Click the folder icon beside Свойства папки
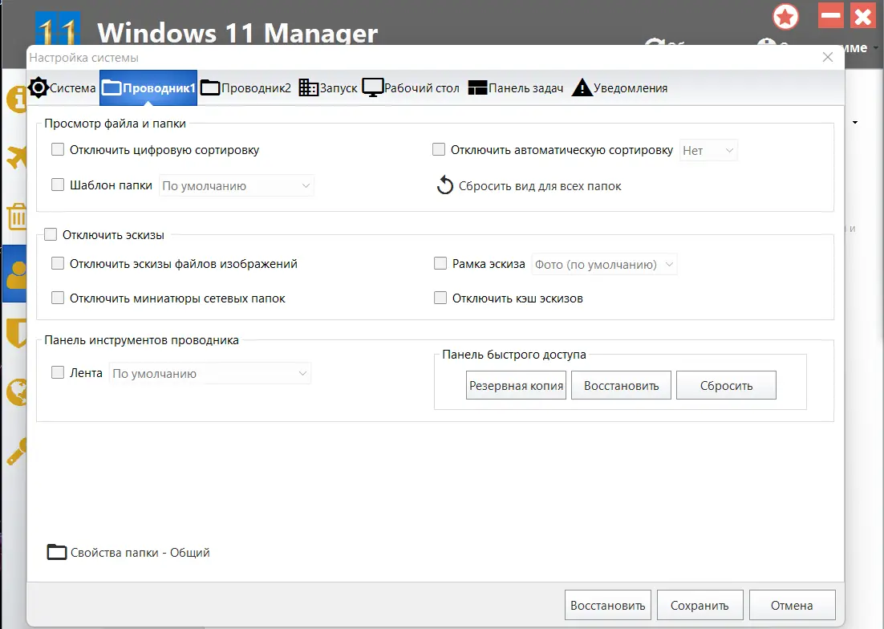Screen dimensions: 884x629 pyautogui.click(x=56, y=552)
